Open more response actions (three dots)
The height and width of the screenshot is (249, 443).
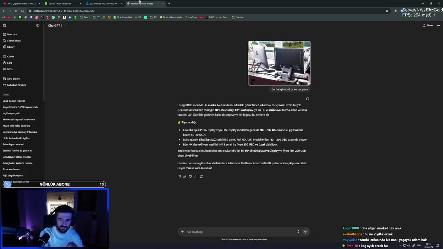coord(207,177)
